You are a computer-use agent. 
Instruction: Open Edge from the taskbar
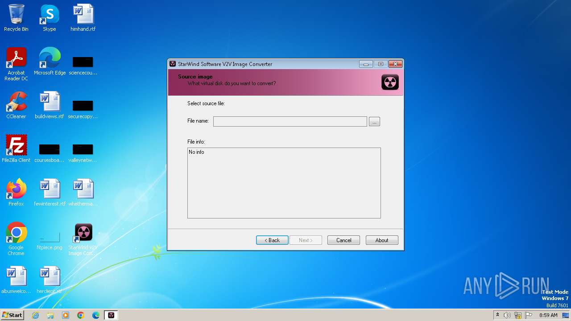pyautogui.click(x=96, y=315)
